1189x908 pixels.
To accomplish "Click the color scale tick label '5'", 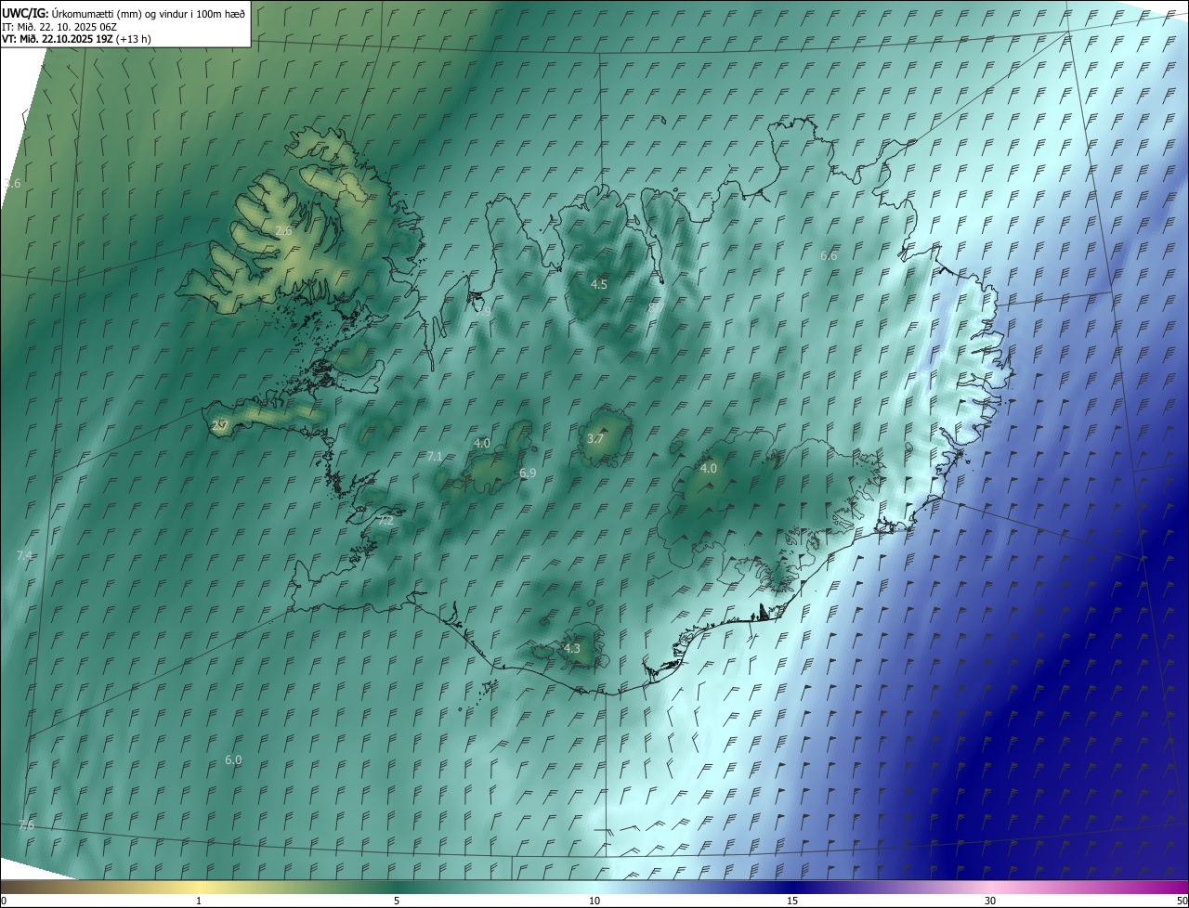I will point(397,902).
